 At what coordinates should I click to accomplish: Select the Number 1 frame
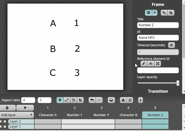[x=75, y=115]
